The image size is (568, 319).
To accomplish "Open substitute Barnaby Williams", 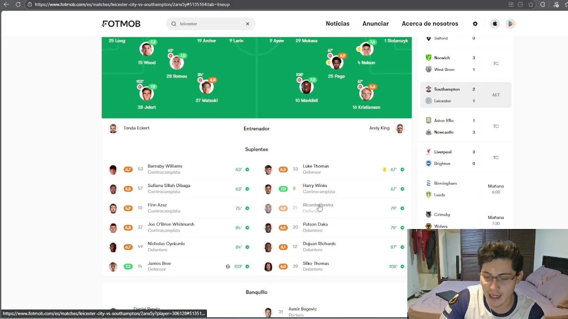I will (179, 169).
